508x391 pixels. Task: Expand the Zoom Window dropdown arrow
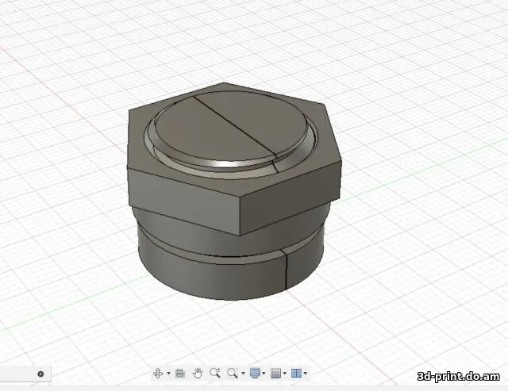pos(243,374)
